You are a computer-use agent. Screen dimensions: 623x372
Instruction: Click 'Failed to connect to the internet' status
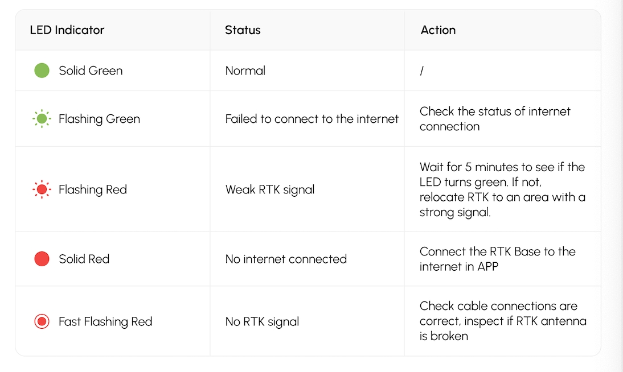312,119
